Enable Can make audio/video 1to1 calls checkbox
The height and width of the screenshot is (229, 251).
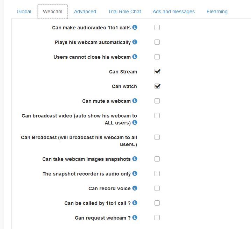click(x=157, y=28)
